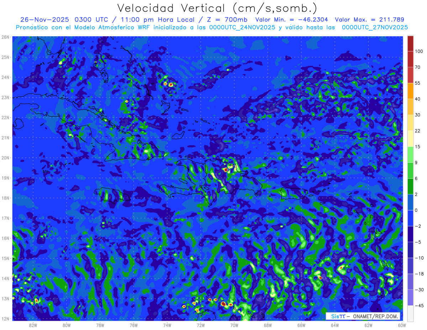The height and width of the screenshot is (330, 427).
Task: Pick the navy swatch between -2 and -5
Action: tap(410, 234)
